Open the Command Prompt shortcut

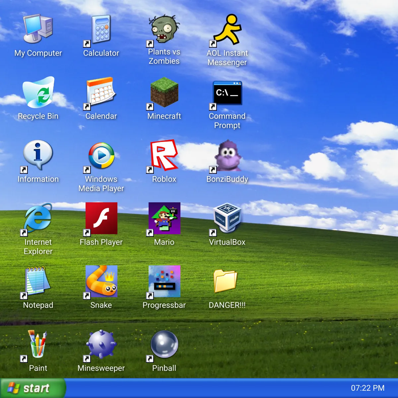227,92
